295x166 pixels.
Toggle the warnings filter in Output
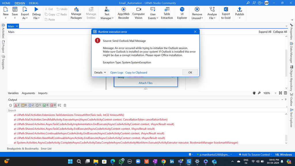24,105
